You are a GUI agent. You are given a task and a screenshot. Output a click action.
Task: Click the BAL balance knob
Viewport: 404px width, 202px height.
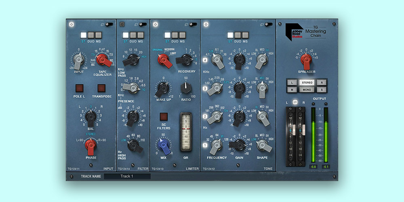tap(90, 117)
